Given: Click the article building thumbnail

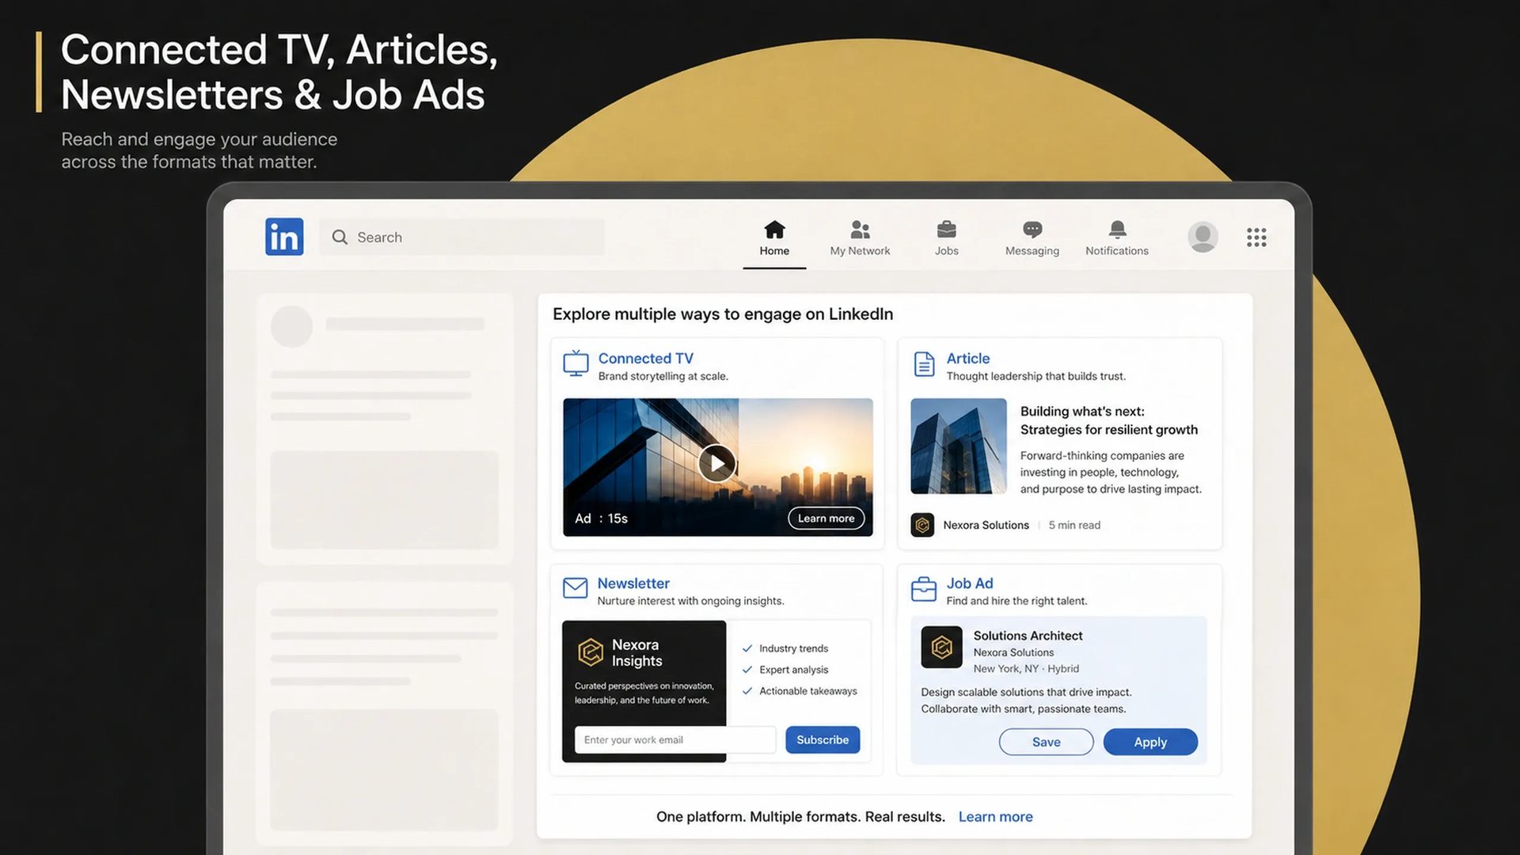Looking at the screenshot, I should pos(958,446).
